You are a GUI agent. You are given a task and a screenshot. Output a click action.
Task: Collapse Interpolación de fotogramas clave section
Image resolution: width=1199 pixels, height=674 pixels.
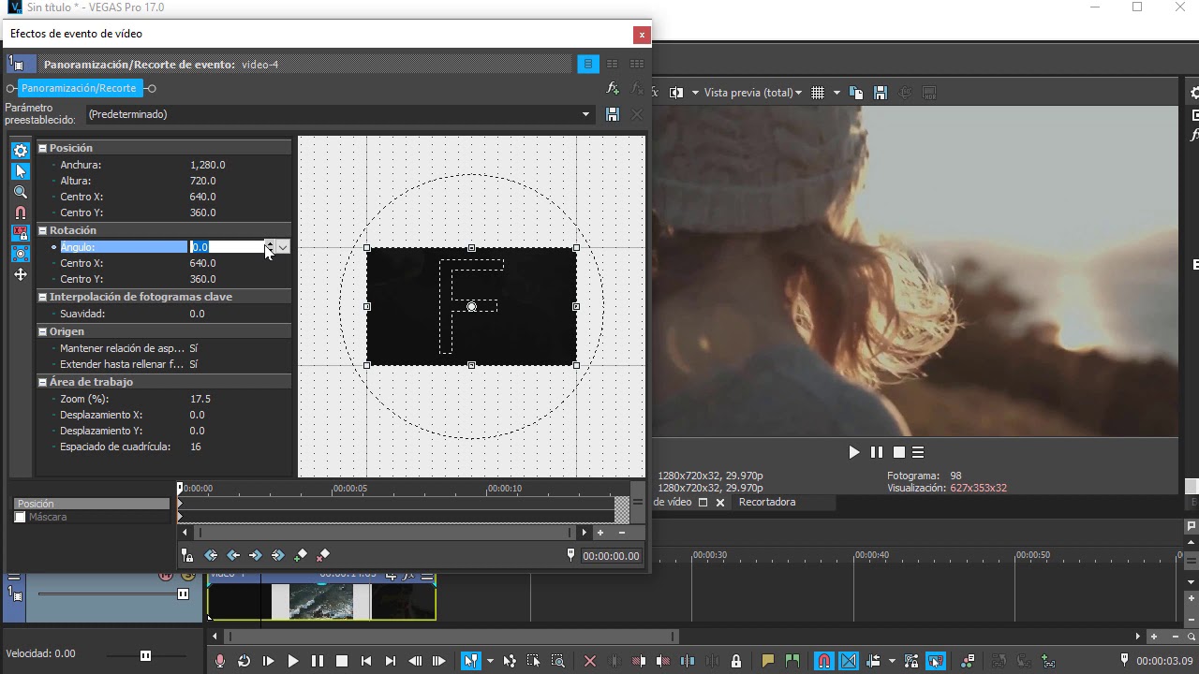point(42,297)
